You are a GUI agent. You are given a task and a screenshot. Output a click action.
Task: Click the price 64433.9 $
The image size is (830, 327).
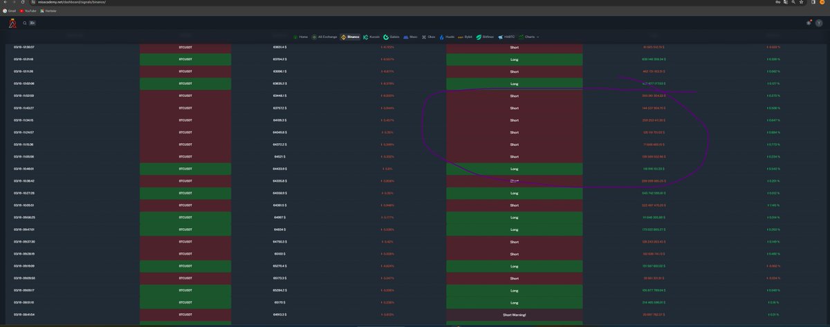(x=280, y=168)
